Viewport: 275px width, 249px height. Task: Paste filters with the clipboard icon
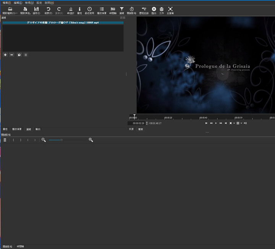click(x=26, y=55)
